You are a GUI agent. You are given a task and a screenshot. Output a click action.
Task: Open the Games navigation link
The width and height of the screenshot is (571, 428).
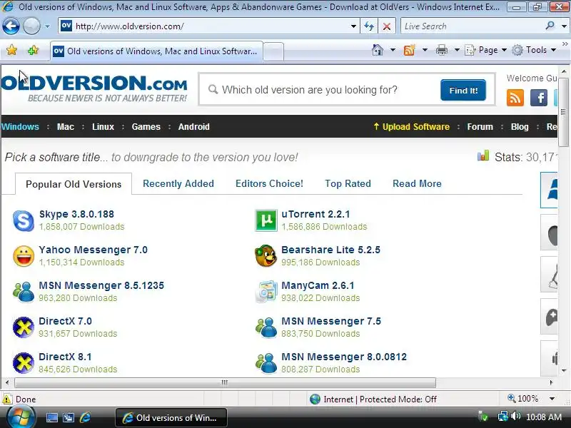click(x=146, y=127)
